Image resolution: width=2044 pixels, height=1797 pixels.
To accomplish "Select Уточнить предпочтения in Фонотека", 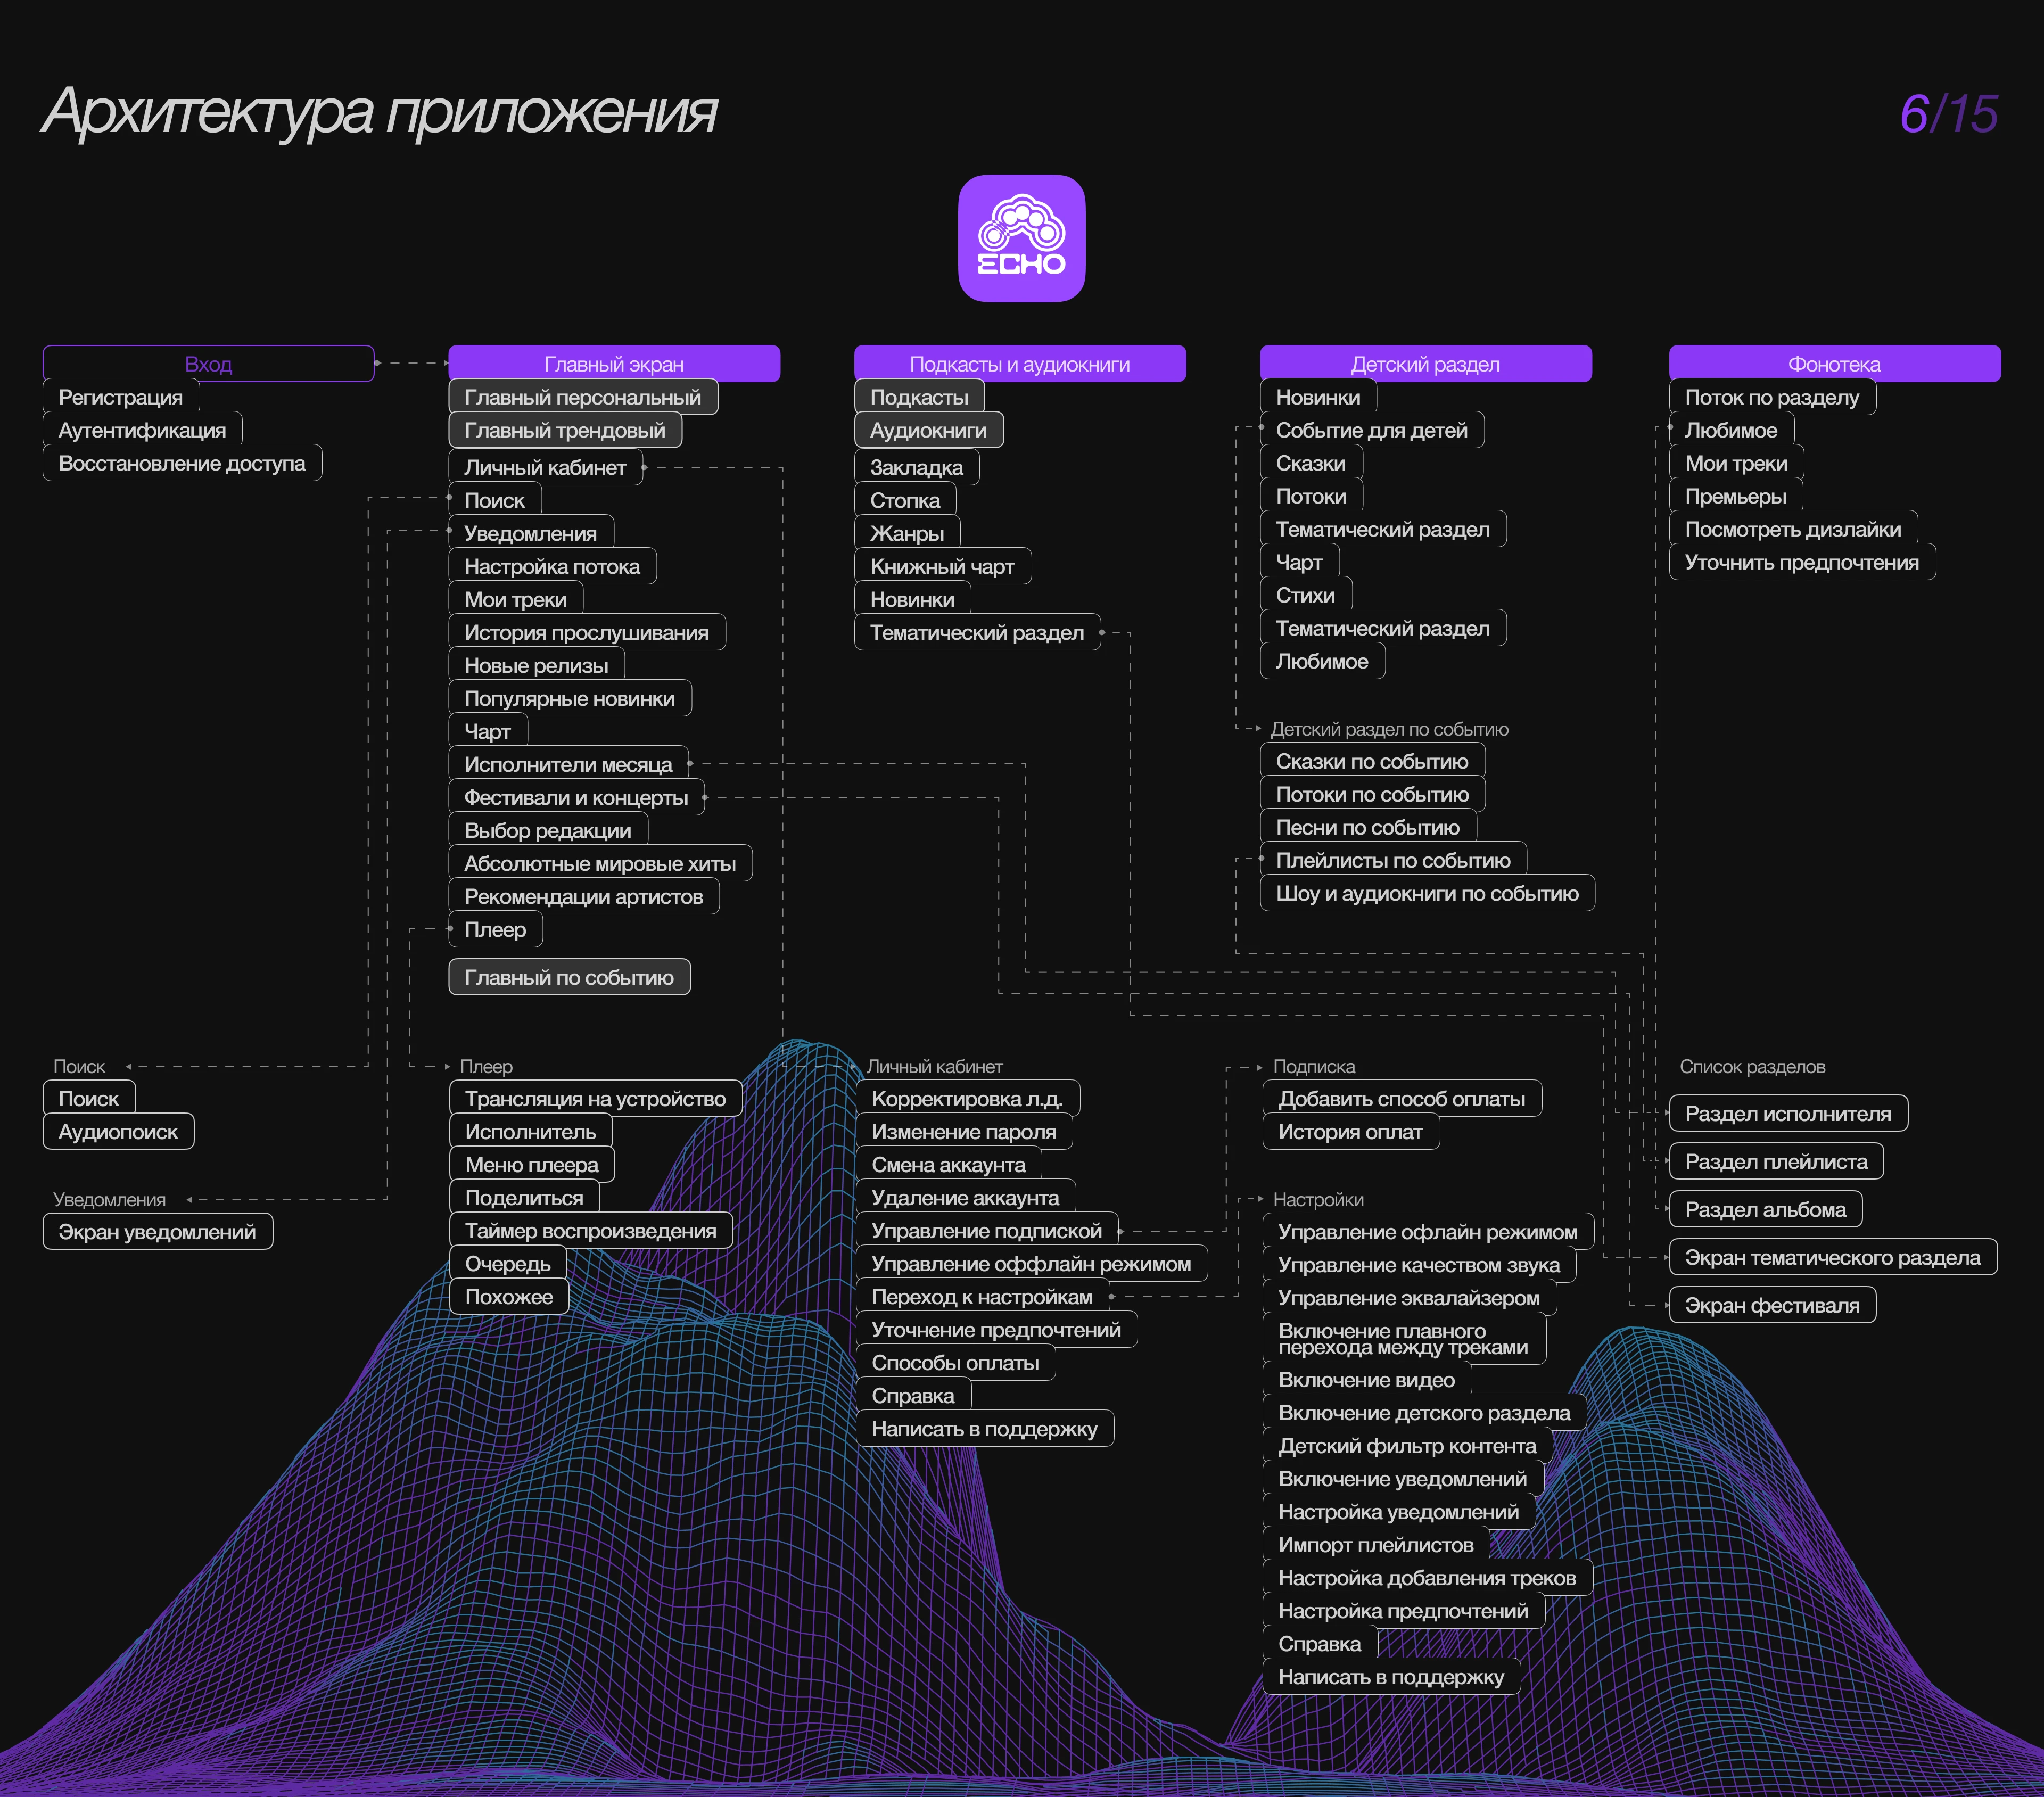I will 1801,562.
